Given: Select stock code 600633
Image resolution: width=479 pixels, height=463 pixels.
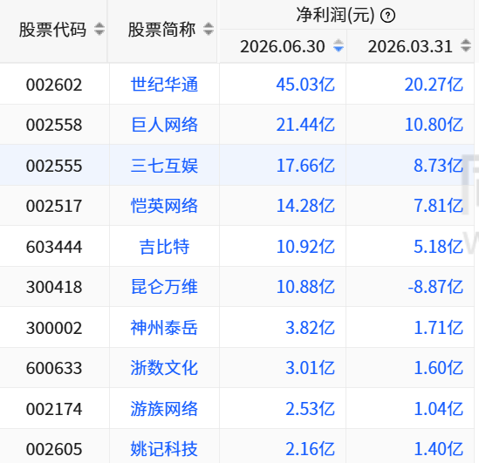Looking at the screenshot, I should click(x=54, y=368).
